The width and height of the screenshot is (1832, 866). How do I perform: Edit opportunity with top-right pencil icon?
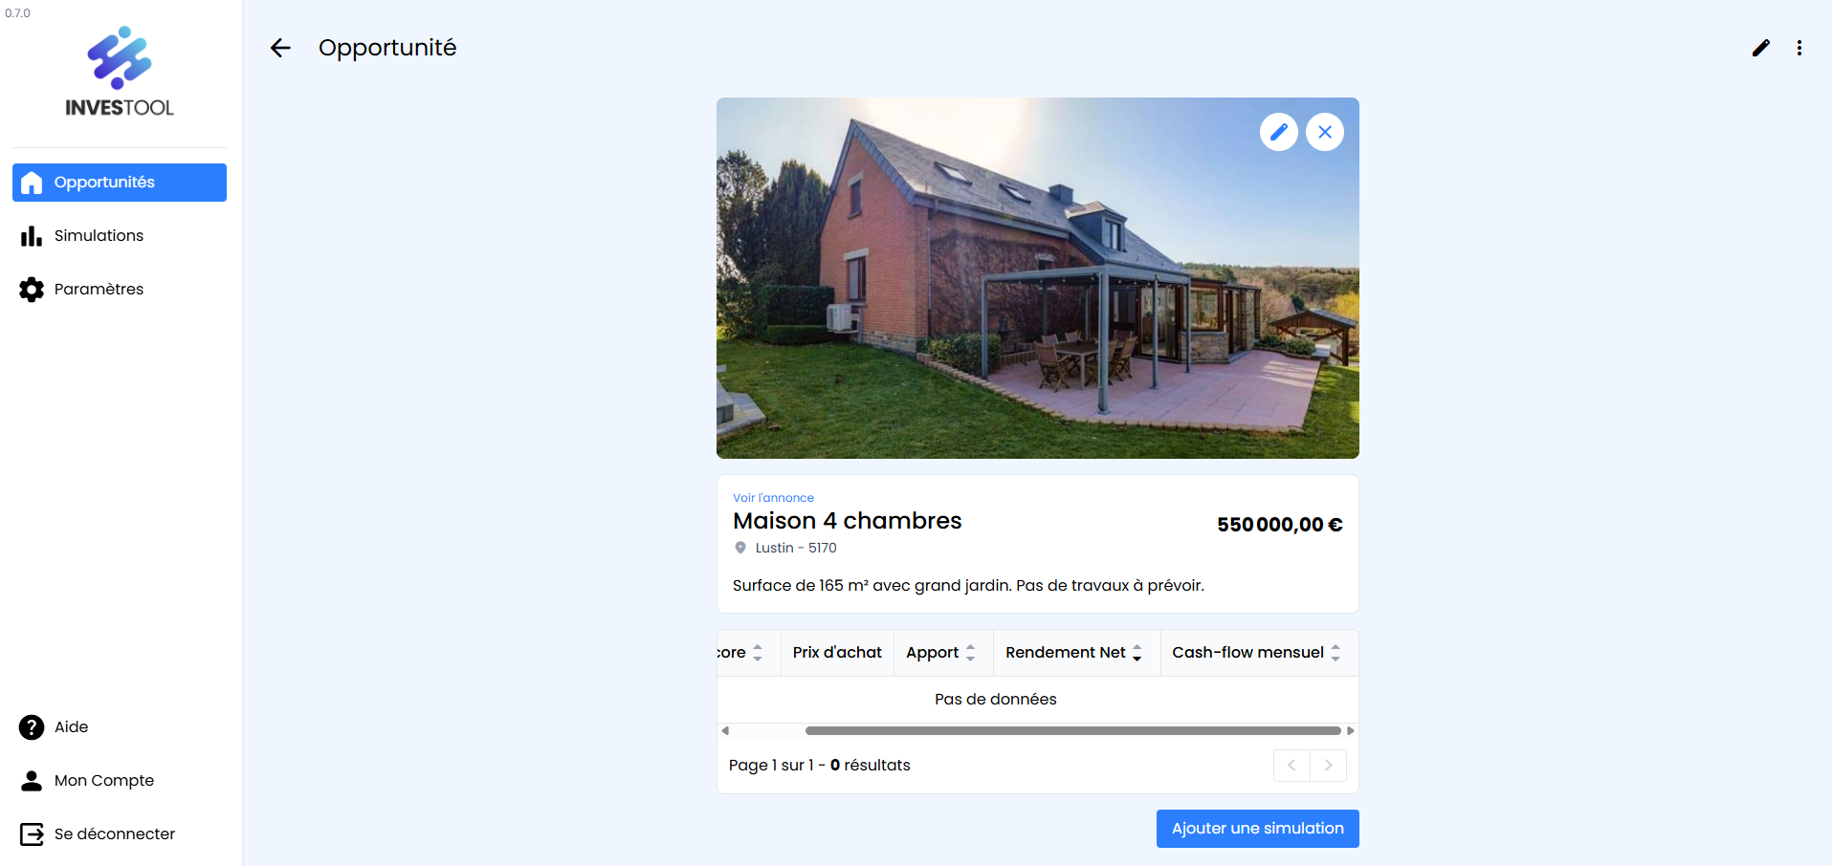(1760, 48)
